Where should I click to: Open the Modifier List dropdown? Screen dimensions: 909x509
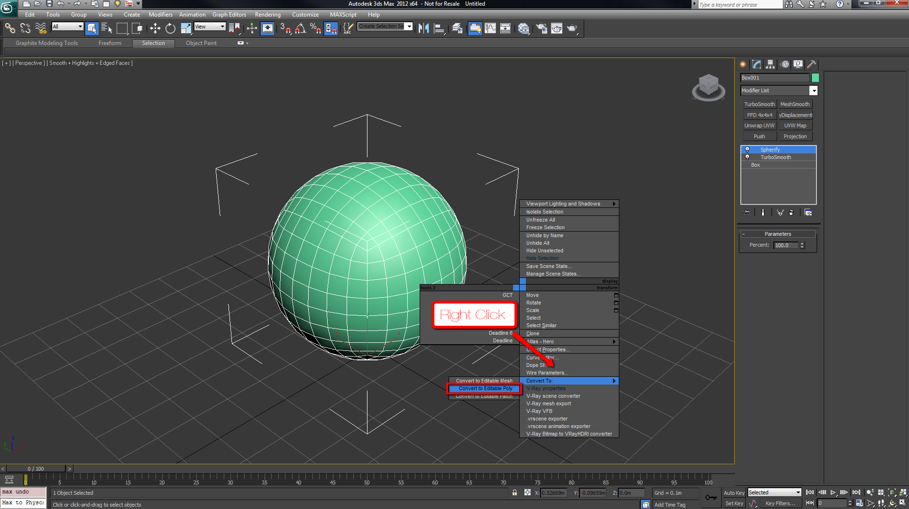814,90
